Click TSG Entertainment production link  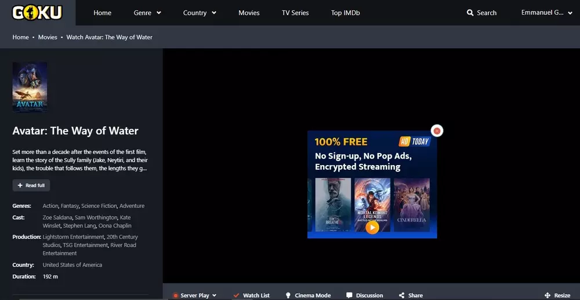(85, 245)
